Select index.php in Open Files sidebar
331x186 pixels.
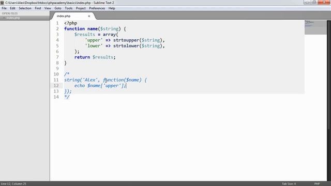coord(13,18)
